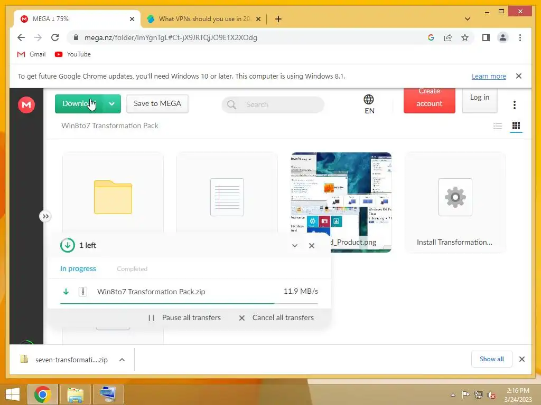This screenshot has height=405, width=541.
Task: Click the mega.nz address bar URL
Action: click(x=171, y=37)
